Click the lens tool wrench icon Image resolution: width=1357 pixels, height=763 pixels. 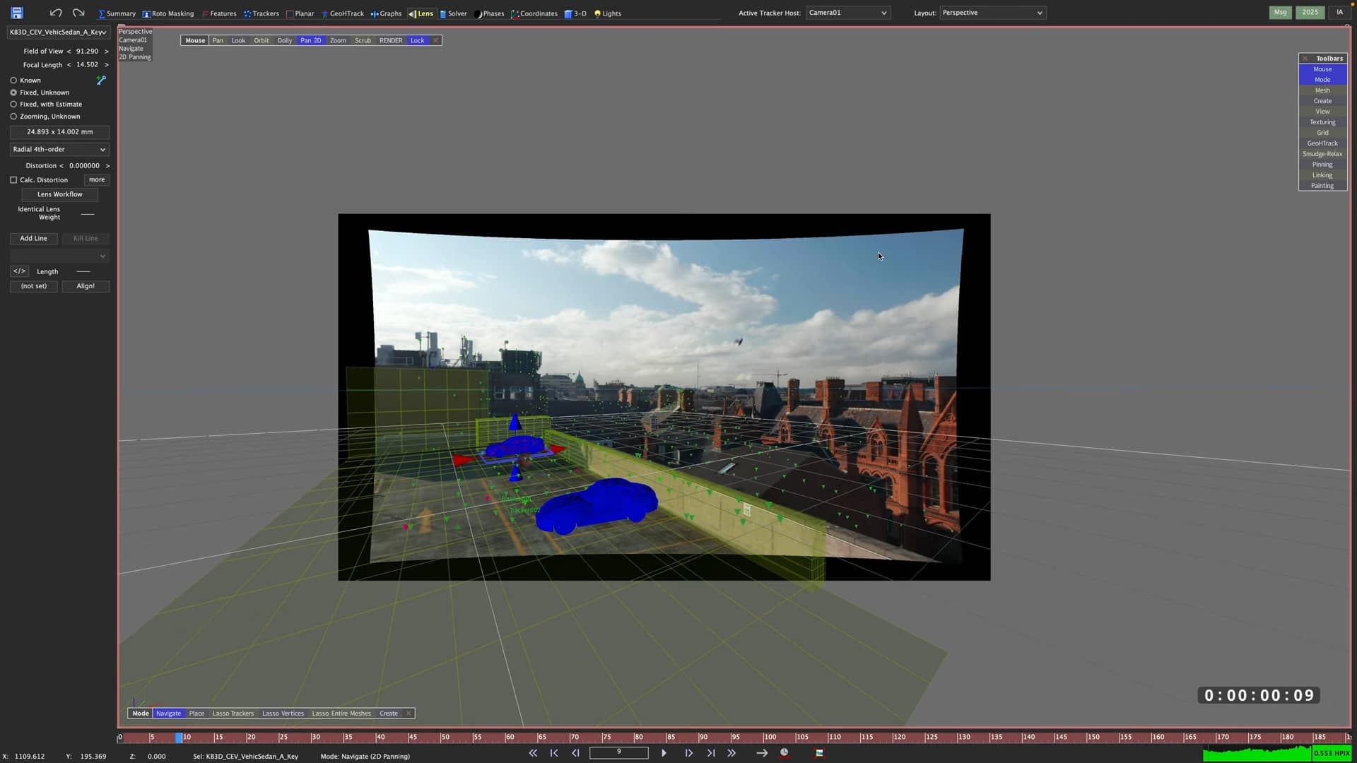click(x=101, y=81)
